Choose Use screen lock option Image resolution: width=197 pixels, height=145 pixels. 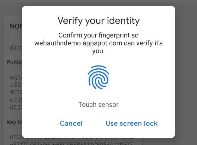pos(131,123)
